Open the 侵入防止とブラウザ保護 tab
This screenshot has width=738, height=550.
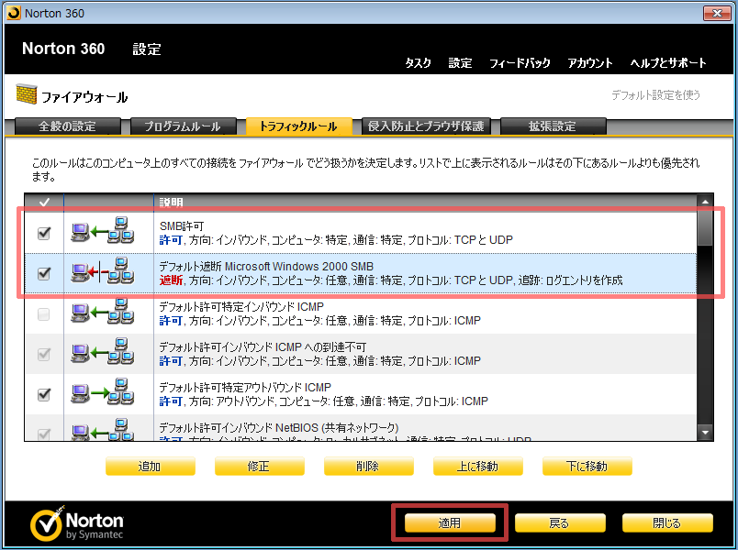point(424,126)
